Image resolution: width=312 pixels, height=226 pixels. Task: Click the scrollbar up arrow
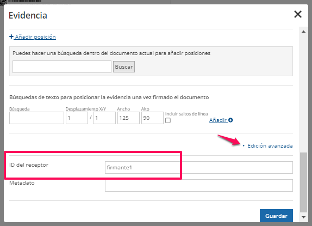(x=303, y=32)
